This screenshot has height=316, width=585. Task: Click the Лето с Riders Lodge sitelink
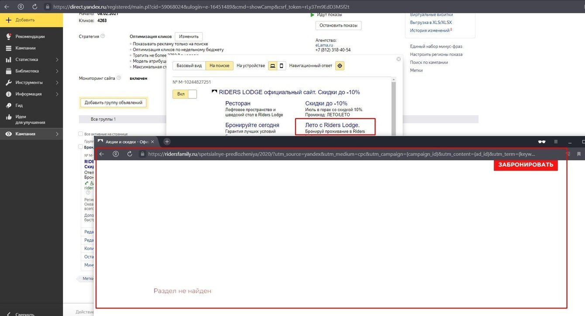pos(332,125)
